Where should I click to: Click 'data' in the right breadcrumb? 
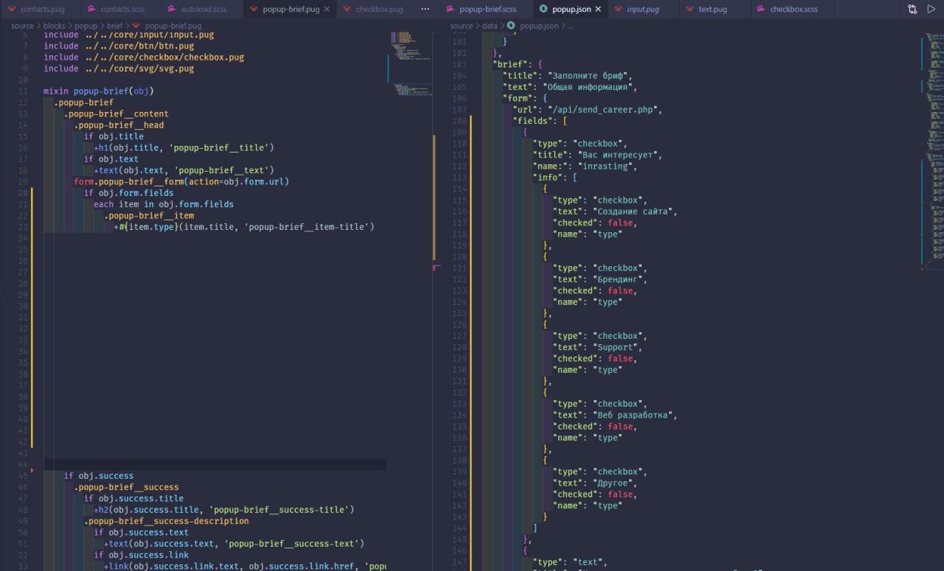(490, 26)
